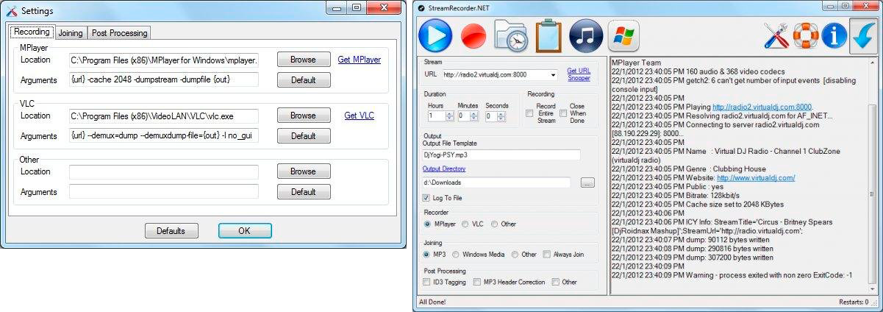Screen dimensions: 883x312
Task: Click the 'All Done!' status bar text
Action: pyautogui.click(x=432, y=302)
